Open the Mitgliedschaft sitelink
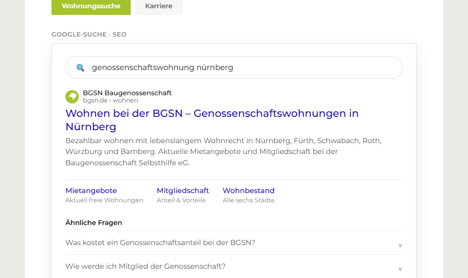468x278 pixels. (x=183, y=190)
